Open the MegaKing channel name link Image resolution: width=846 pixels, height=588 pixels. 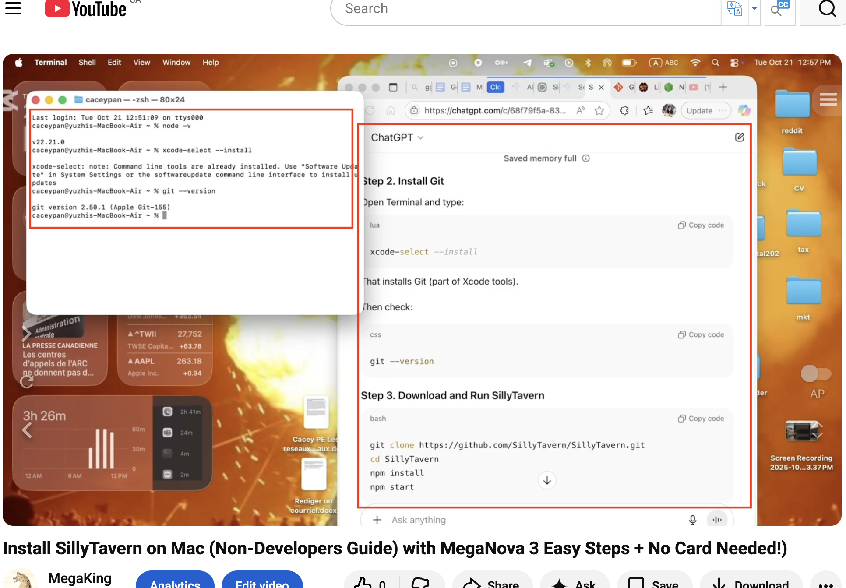coord(80,578)
